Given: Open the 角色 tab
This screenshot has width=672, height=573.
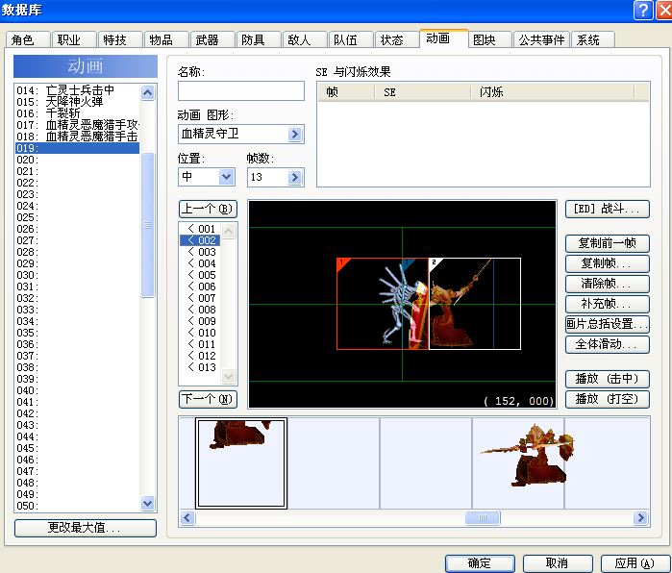Looking at the screenshot, I should pos(28,39).
